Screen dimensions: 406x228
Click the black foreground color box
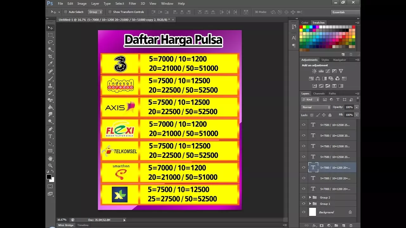click(x=49, y=177)
